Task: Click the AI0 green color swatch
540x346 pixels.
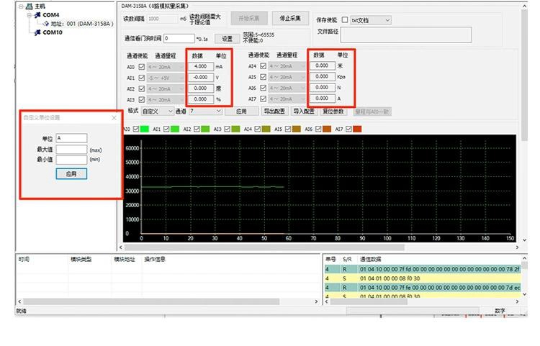Action: pyautogui.click(x=145, y=129)
